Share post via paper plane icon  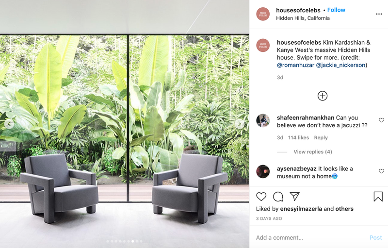[x=295, y=196]
